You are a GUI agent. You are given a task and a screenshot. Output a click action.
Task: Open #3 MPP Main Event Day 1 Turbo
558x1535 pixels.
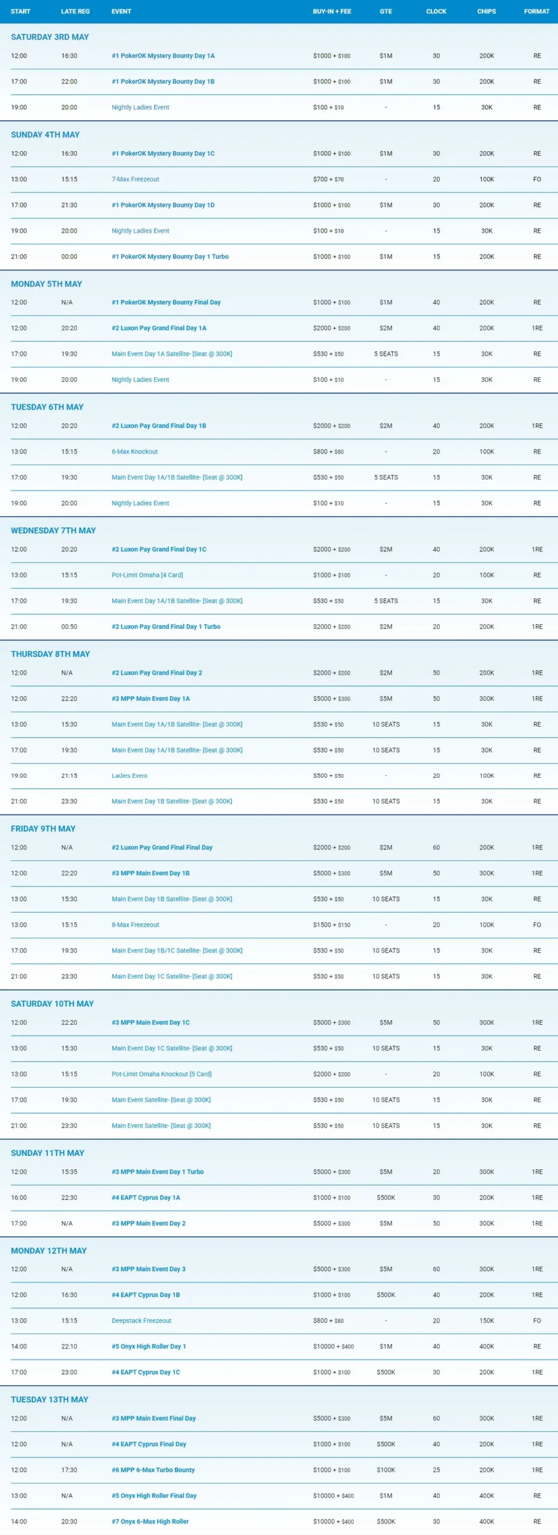[158, 1172]
